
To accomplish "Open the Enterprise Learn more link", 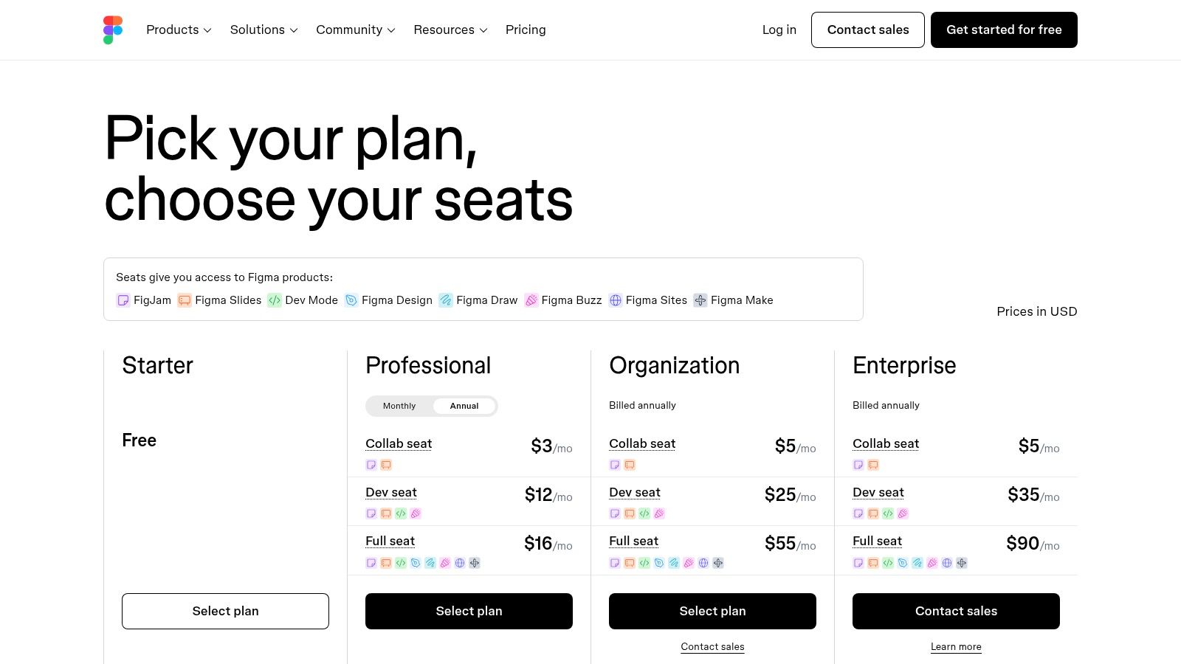I will tap(956, 647).
